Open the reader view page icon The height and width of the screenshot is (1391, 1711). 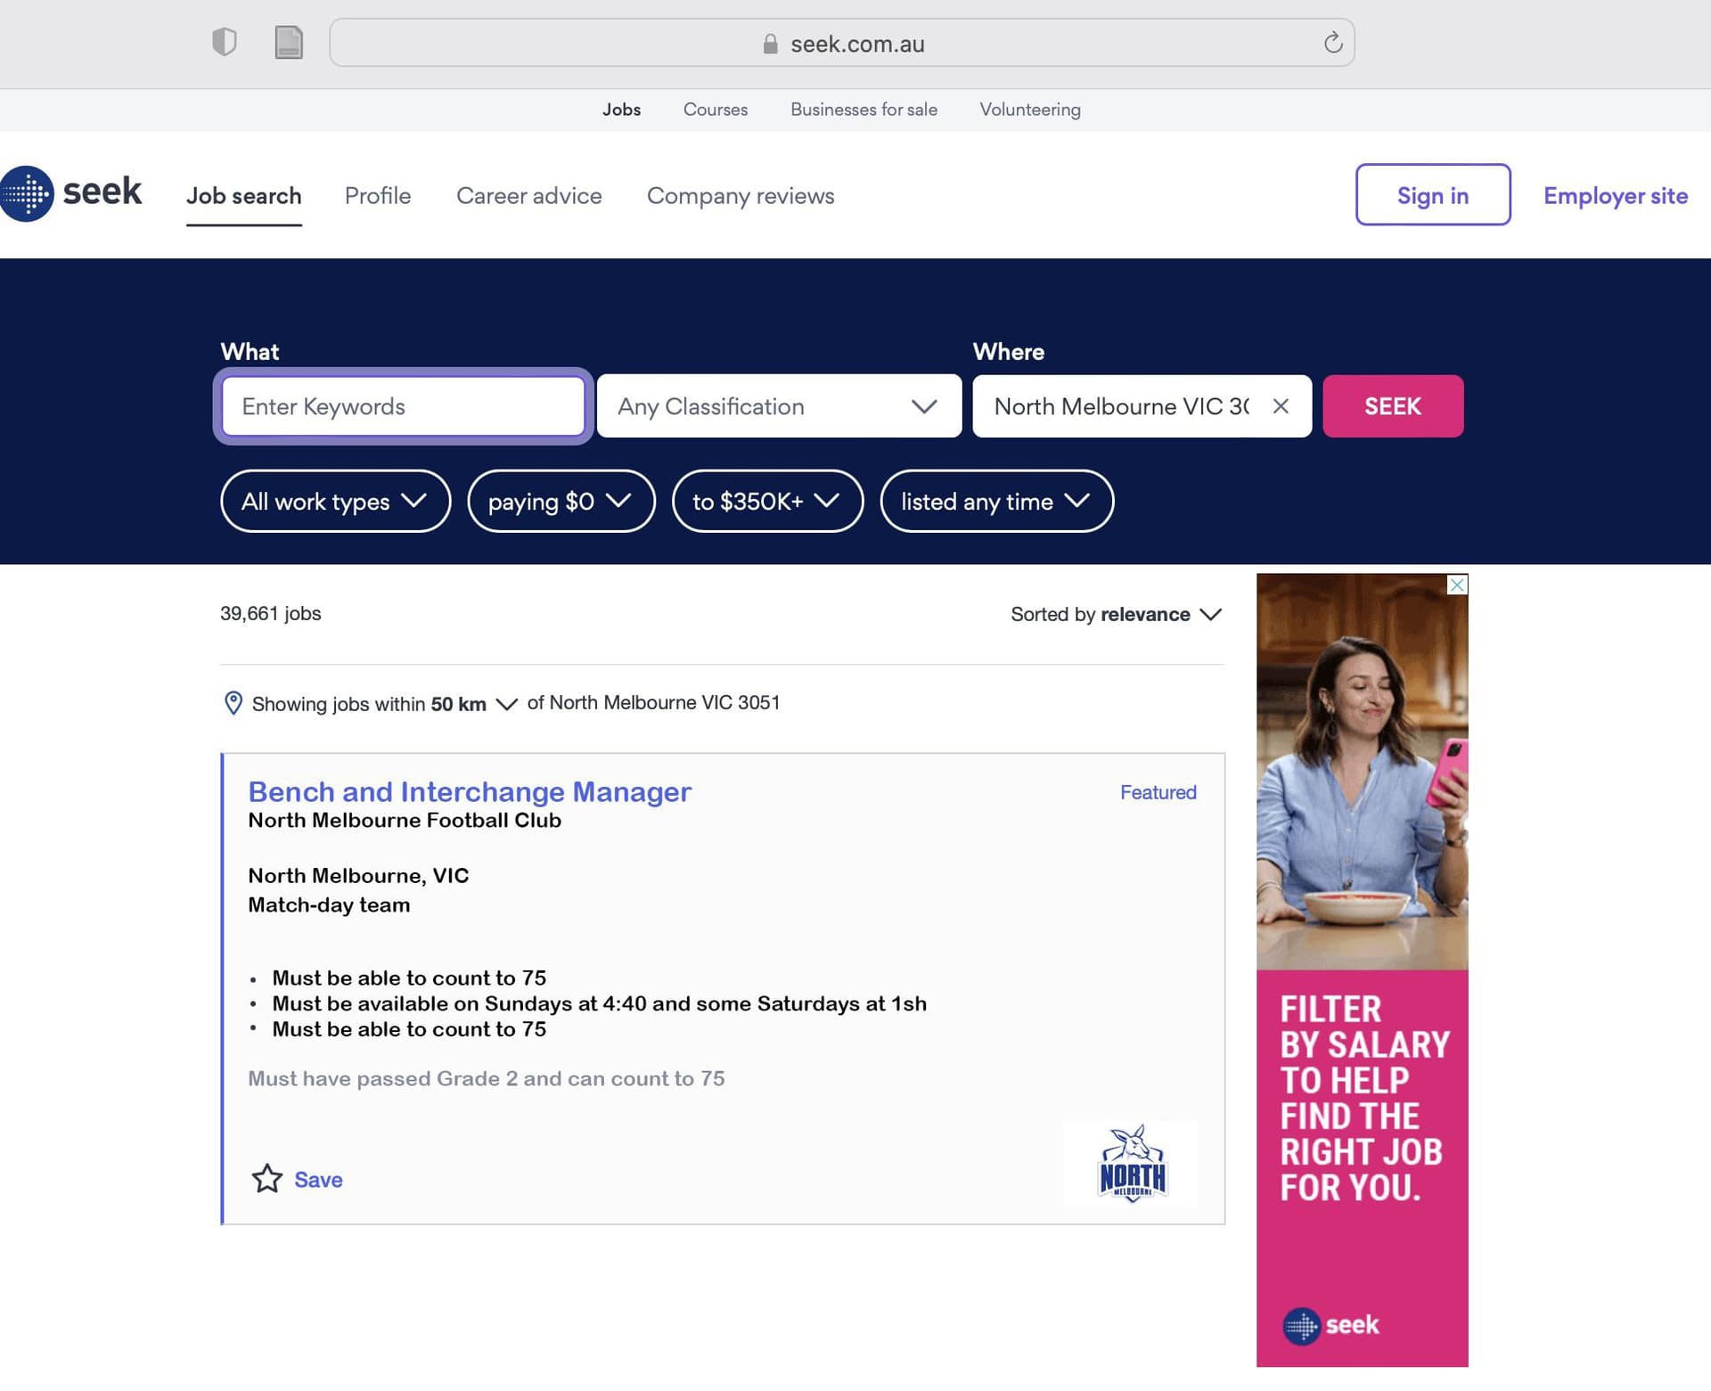click(x=289, y=42)
